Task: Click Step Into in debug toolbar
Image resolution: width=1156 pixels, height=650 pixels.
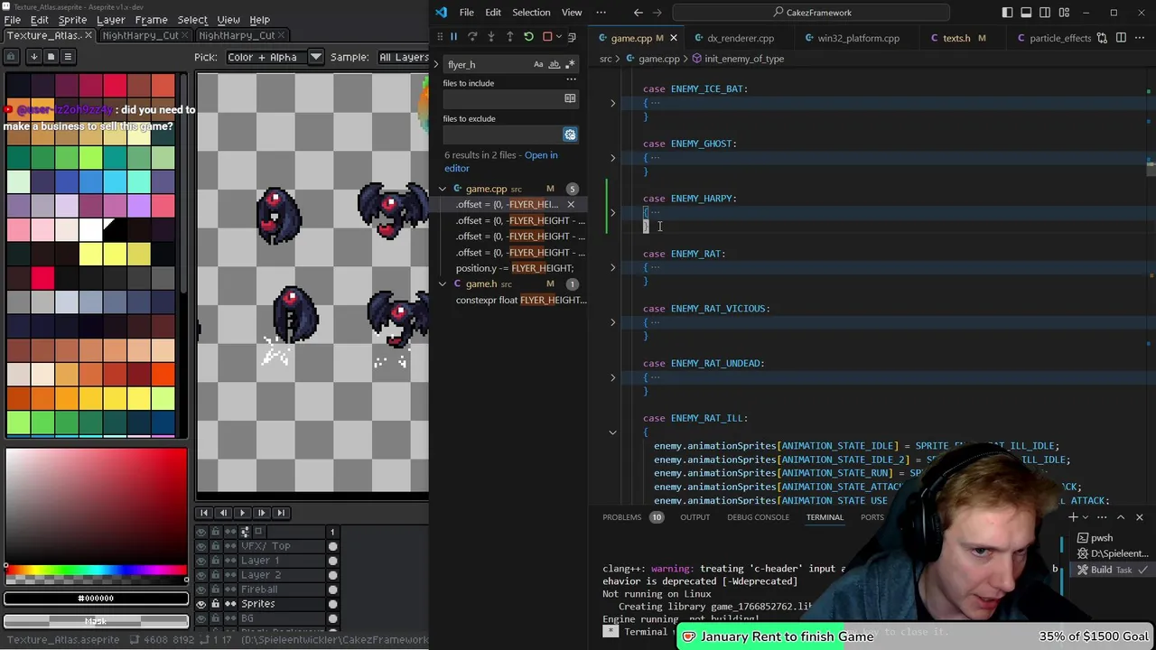Action: click(491, 37)
